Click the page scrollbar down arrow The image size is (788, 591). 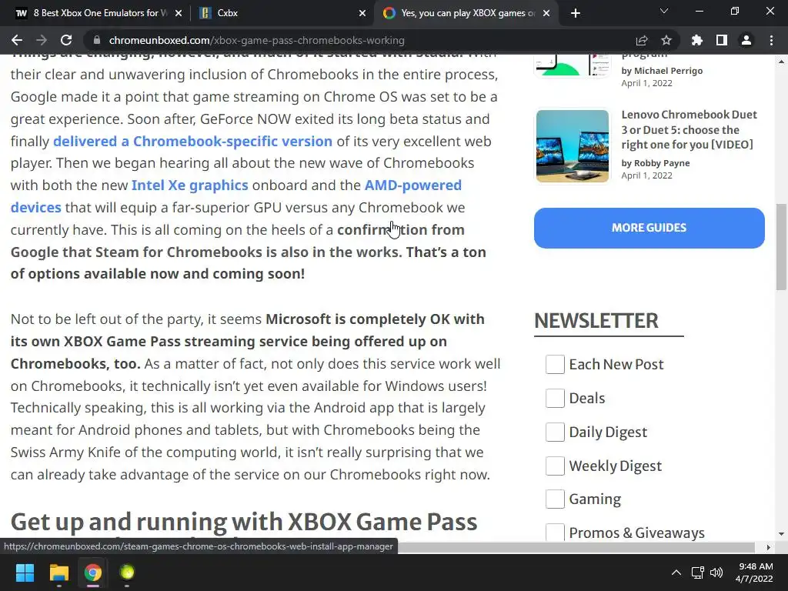[780, 534]
